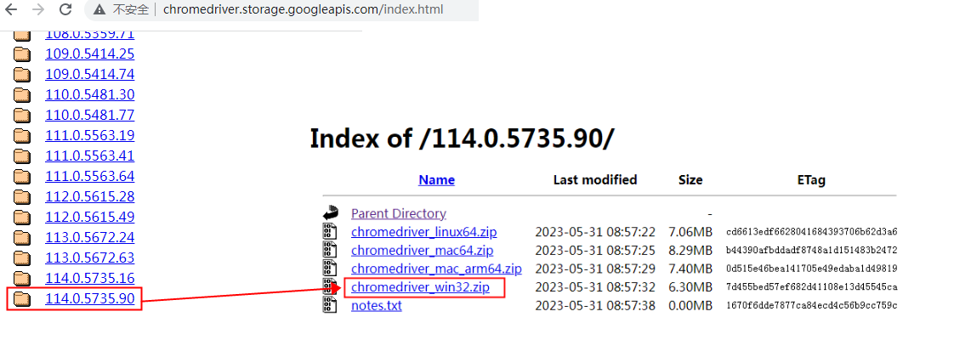Open the Parent Directory link
954x351 pixels.
click(399, 213)
